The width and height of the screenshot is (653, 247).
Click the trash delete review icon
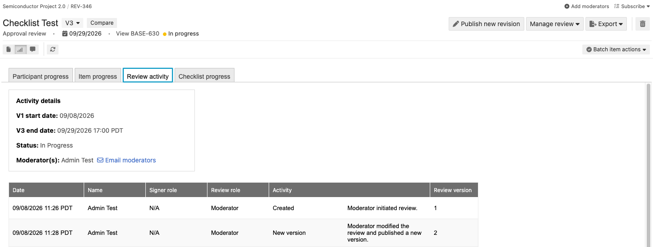coord(643,24)
